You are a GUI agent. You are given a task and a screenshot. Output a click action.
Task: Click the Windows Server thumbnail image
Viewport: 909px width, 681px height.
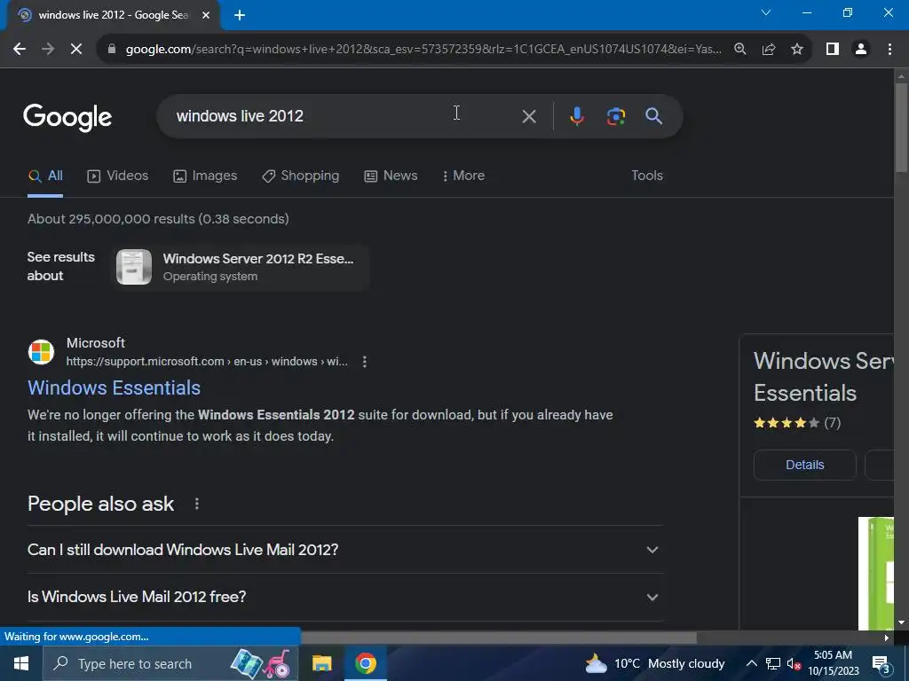(134, 267)
